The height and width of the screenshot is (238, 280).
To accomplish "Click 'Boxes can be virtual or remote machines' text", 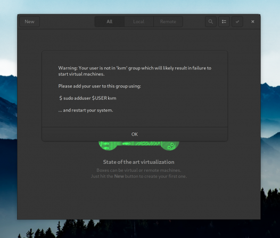I will [x=139, y=170].
